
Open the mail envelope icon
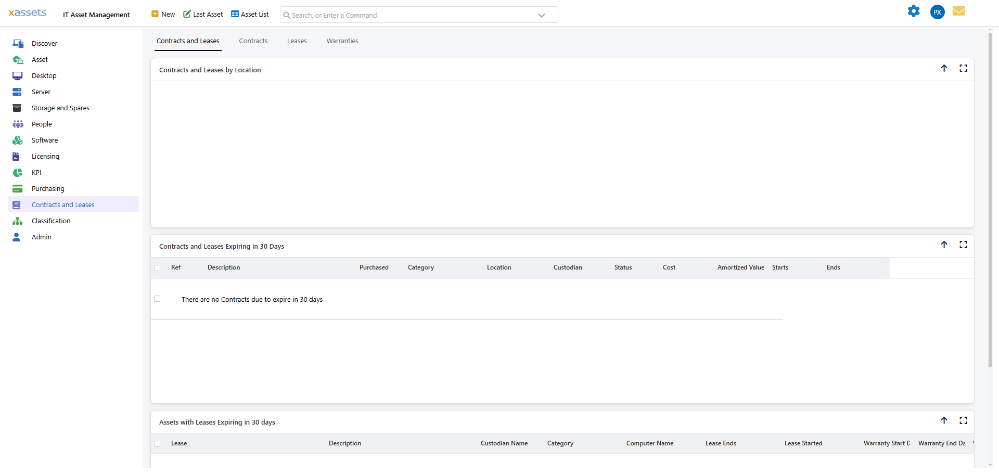coord(959,11)
